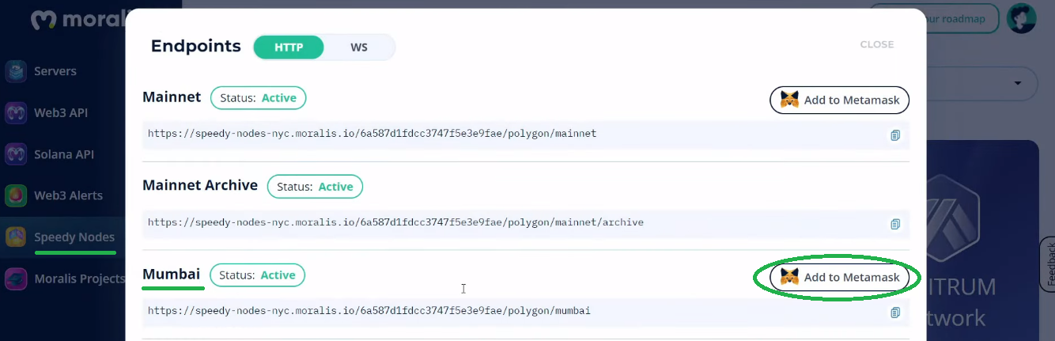1055x341 pixels.
Task: Switch endpoints to HTTP
Action: coord(289,47)
